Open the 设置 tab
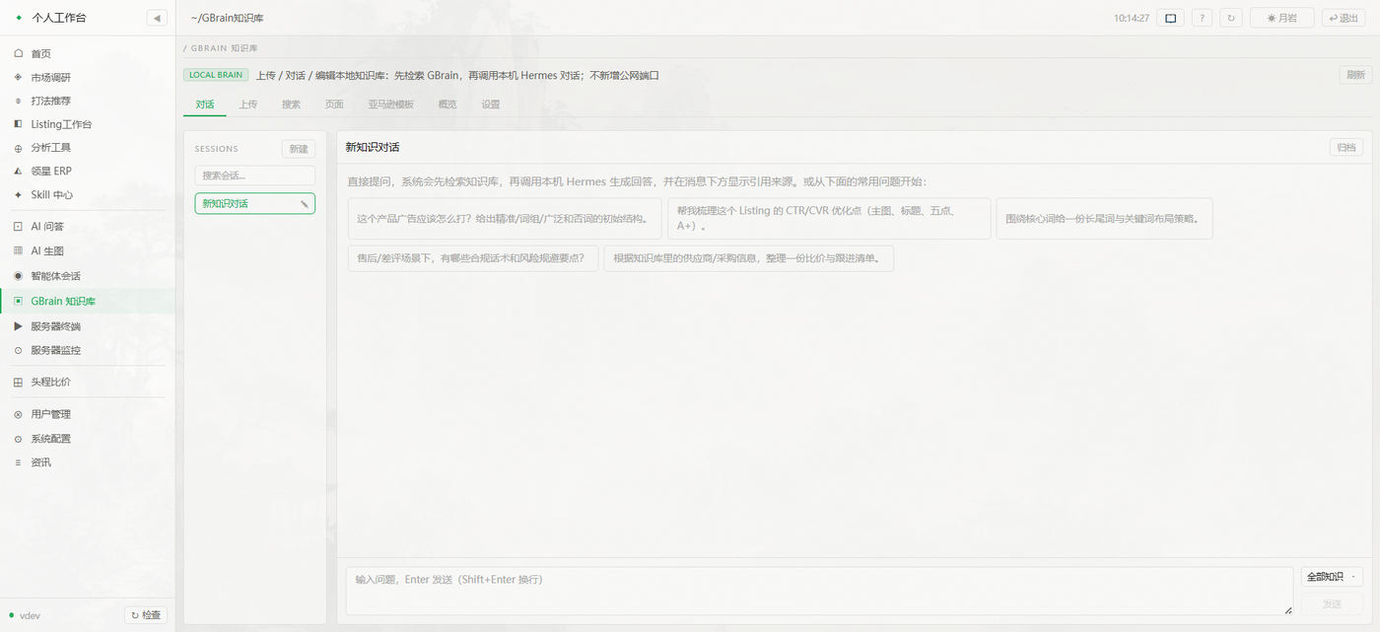1380x632 pixels. click(x=491, y=105)
